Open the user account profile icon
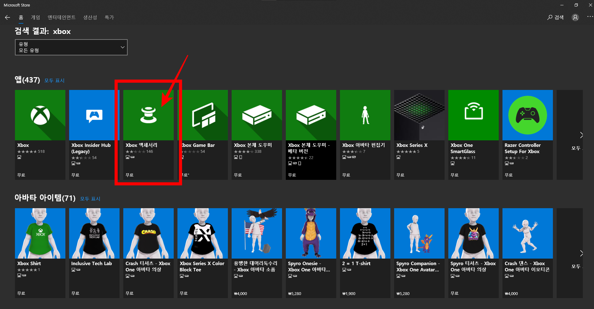 [x=575, y=17]
